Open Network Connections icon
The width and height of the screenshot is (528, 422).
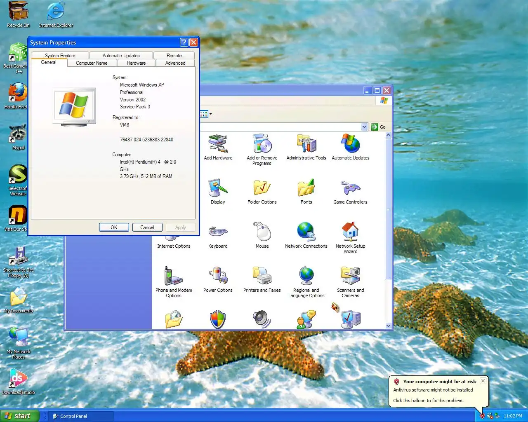coord(306,235)
